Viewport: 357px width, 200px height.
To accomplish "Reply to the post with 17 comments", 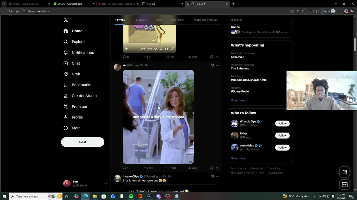I will click(126, 57).
